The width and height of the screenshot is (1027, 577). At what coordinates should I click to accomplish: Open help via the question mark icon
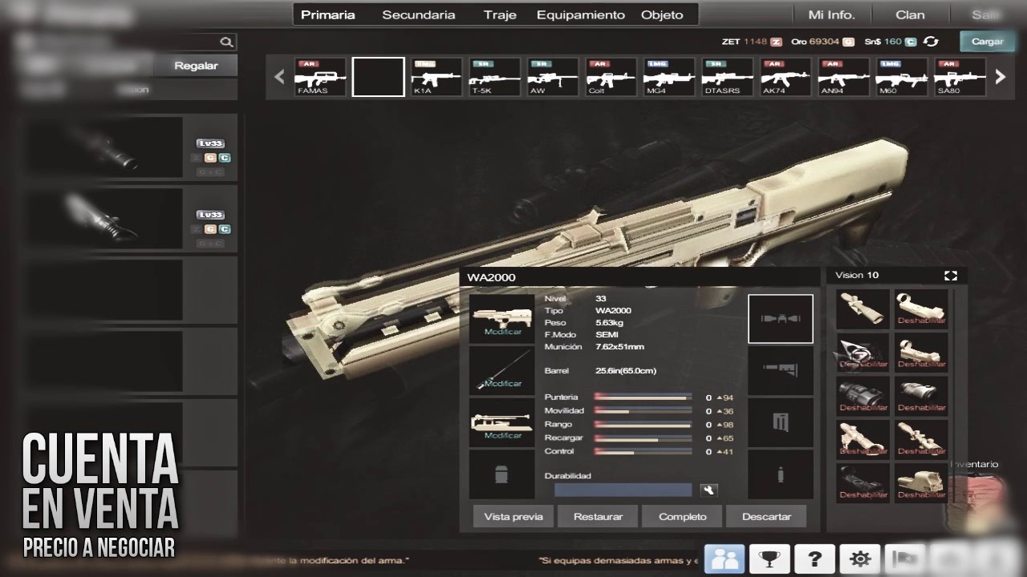pyautogui.click(x=814, y=559)
